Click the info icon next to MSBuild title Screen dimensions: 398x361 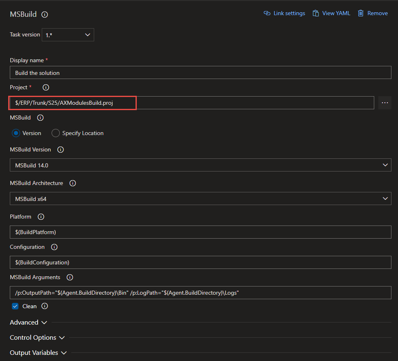click(x=45, y=14)
